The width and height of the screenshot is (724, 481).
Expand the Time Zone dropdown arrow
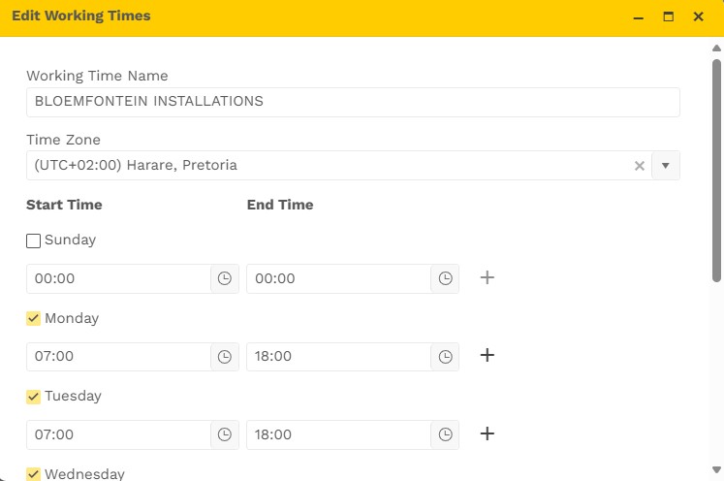pos(666,166)
